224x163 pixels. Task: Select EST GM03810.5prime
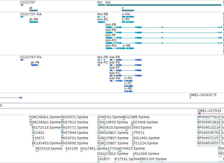(101, 130)
